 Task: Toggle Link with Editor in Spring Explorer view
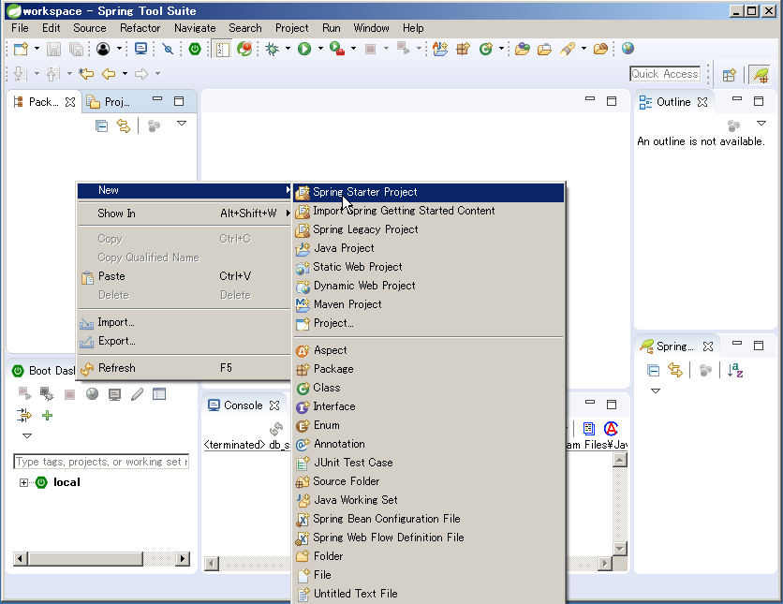tap(675, 371)
